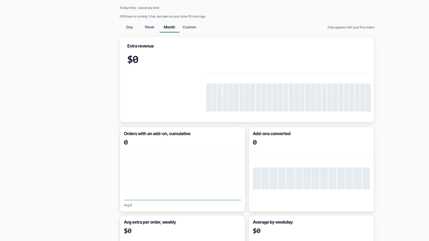
Task: Click the Month tab
Action: 169,27
